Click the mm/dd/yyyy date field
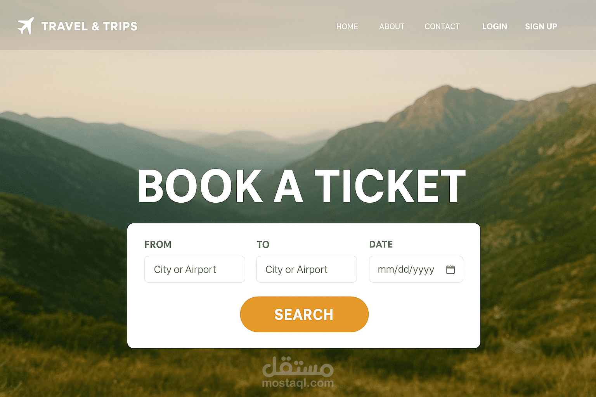 416,269
